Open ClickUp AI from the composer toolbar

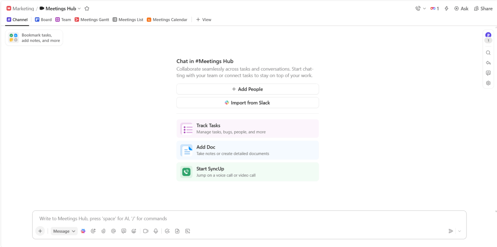point(83,231)
